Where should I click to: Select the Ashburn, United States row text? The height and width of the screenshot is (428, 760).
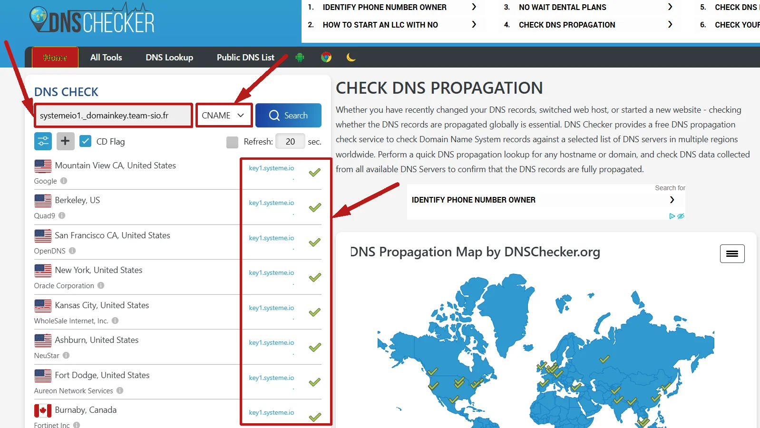97,340
